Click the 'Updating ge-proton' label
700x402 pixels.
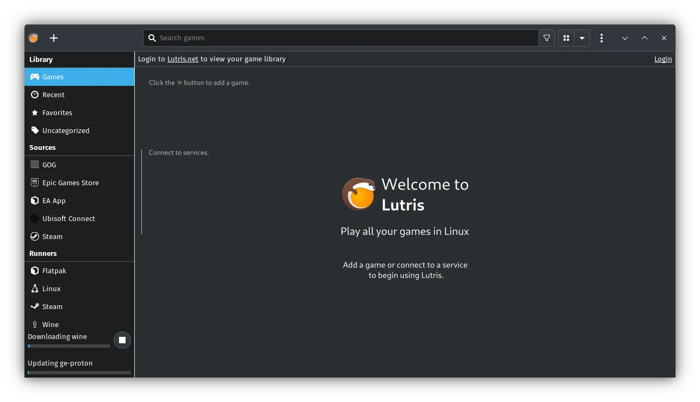pos(60,363)
